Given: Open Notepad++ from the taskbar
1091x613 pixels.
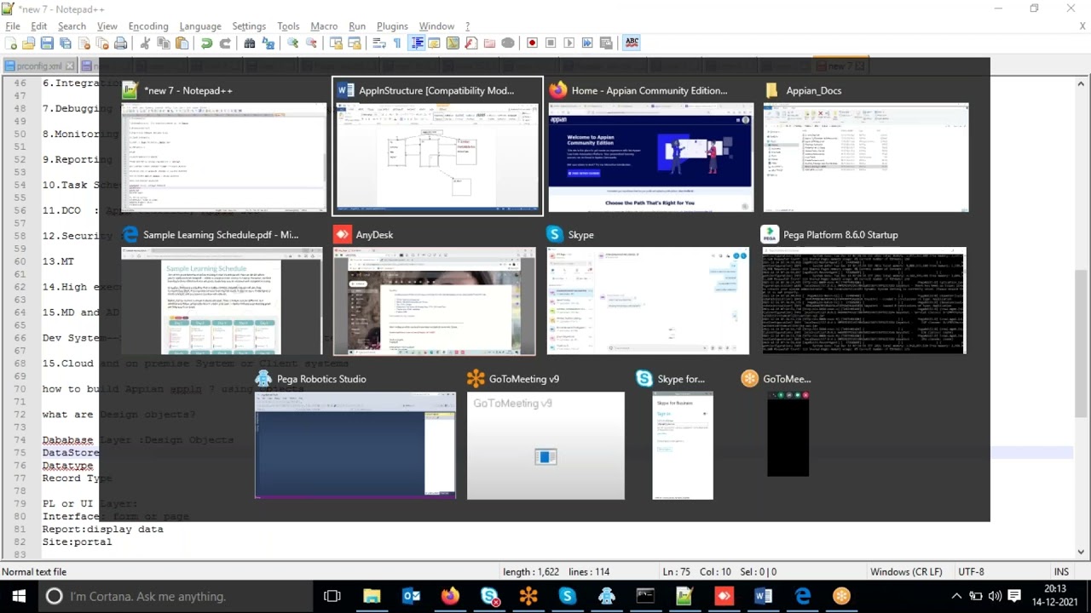Looking at the screenshot, I should pos(684,596).
